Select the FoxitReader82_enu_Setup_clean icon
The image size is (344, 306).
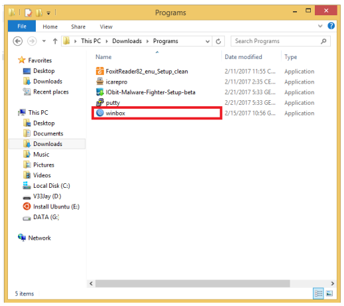tap(100, 71)
